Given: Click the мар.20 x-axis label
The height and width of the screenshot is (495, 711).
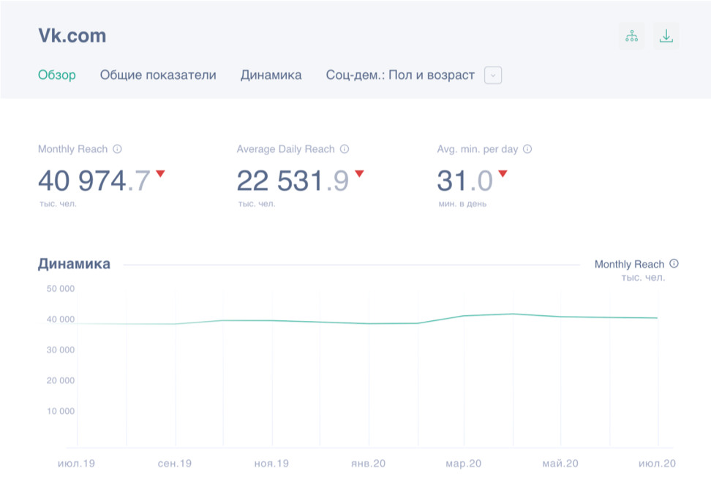Looking at the screenshot, I should pos(464,464).
